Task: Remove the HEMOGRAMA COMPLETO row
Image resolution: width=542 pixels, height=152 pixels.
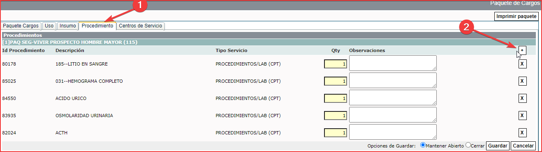Action: pyautogui.click(x=522, y=81)
